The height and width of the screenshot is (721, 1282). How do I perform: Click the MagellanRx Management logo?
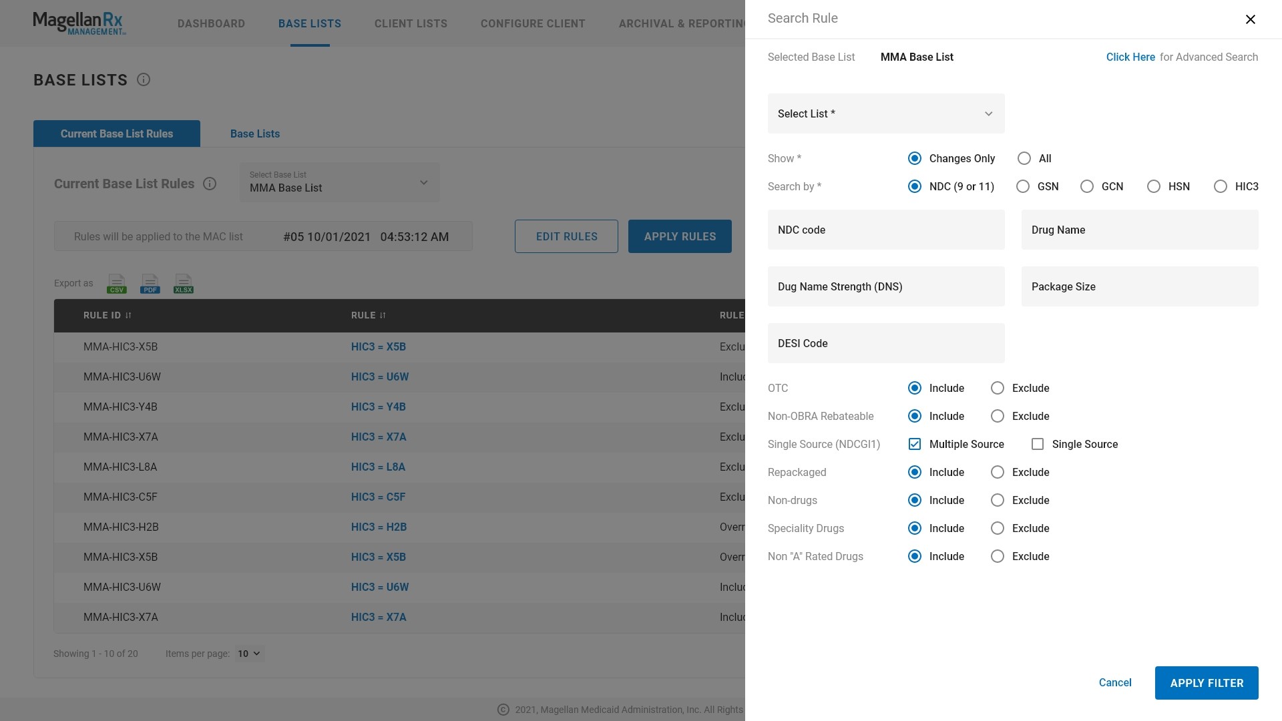[79, 23]
